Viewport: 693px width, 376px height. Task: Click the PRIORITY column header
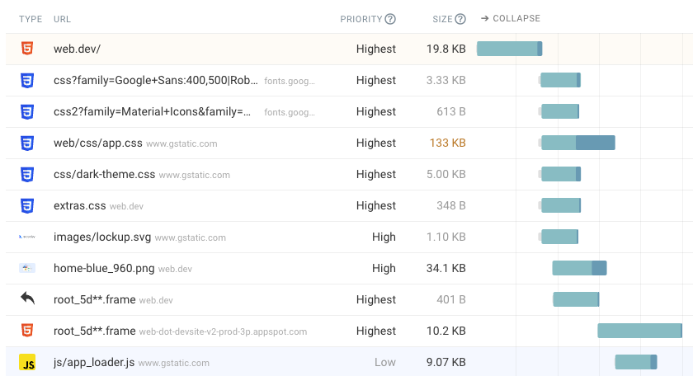click(361, 19)
